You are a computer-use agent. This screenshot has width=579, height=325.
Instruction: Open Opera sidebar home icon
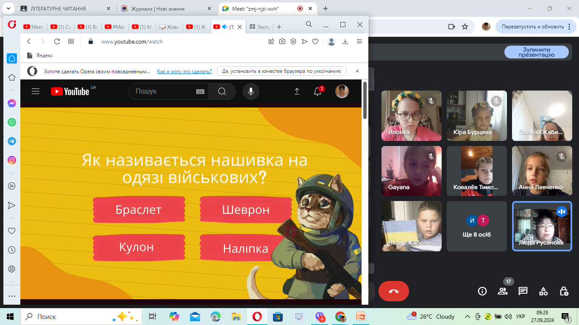tap(12, 58)
